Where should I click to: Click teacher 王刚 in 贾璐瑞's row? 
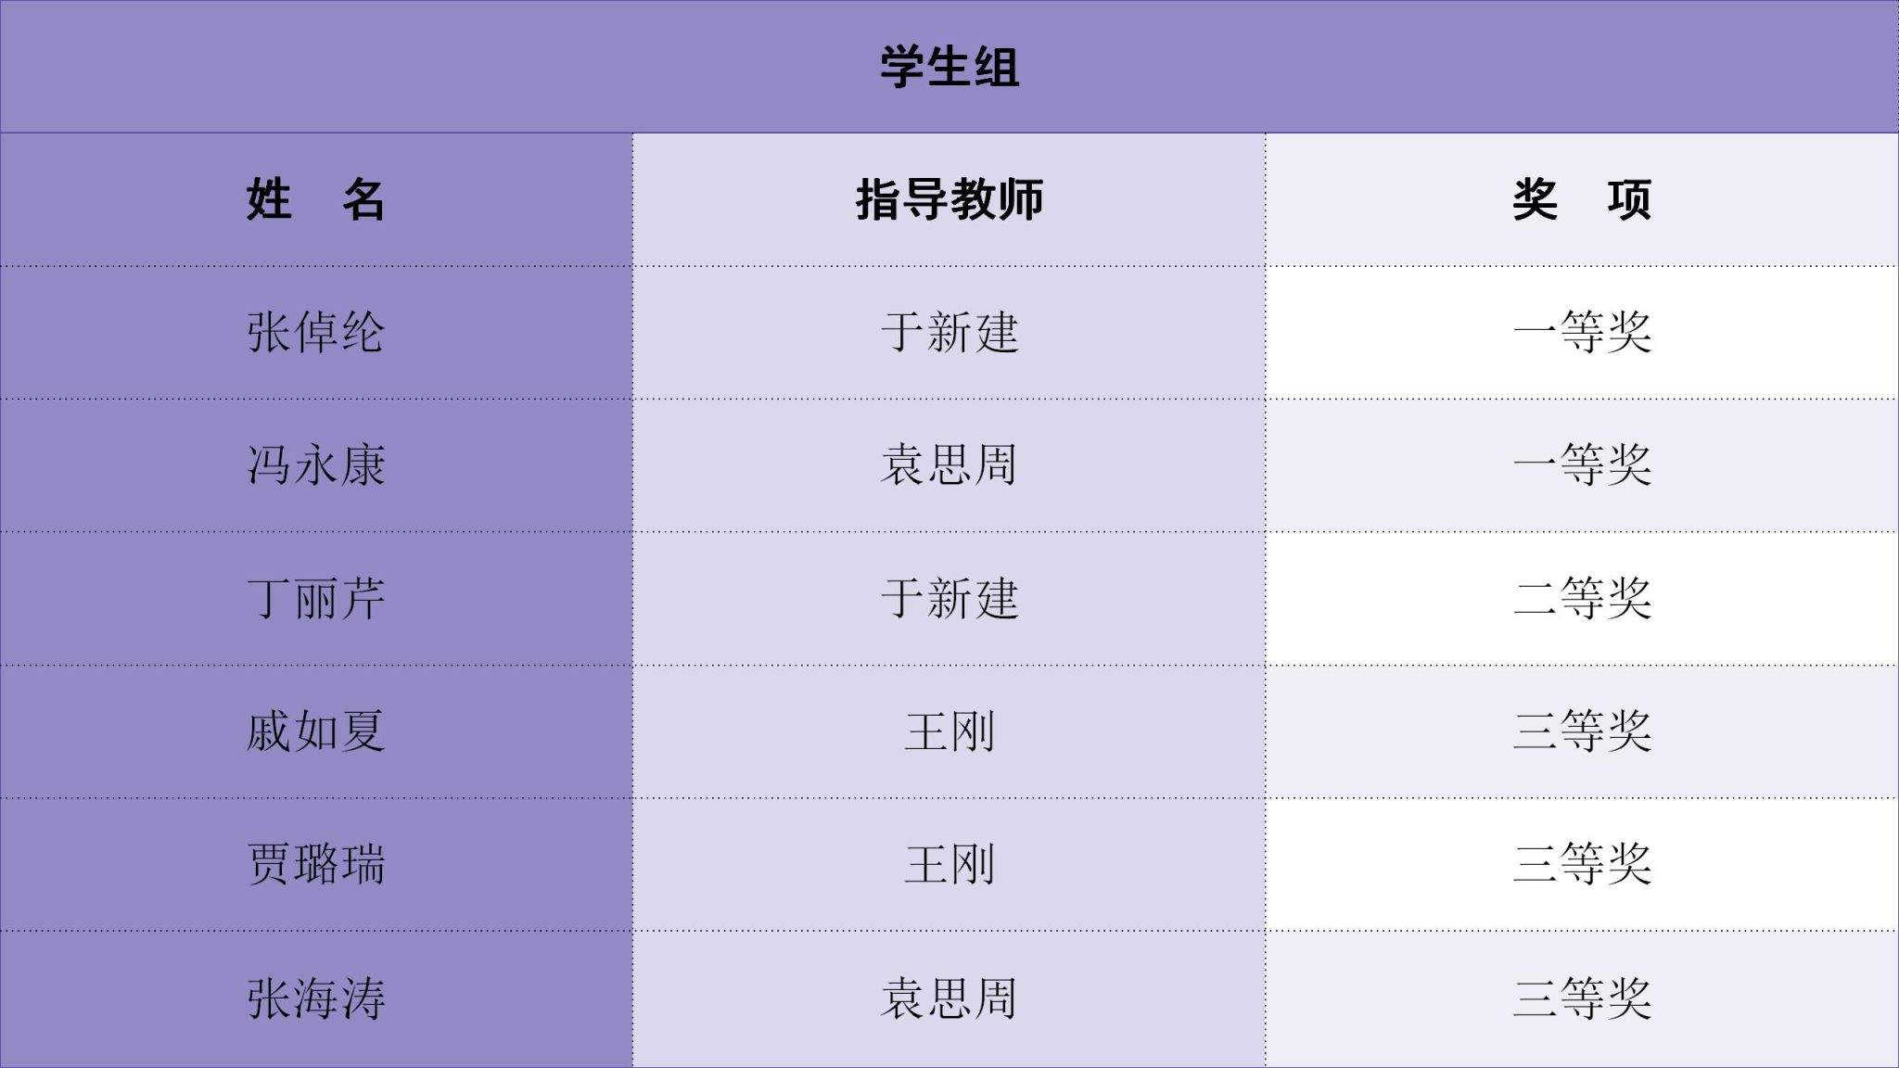tap(949, 864)
